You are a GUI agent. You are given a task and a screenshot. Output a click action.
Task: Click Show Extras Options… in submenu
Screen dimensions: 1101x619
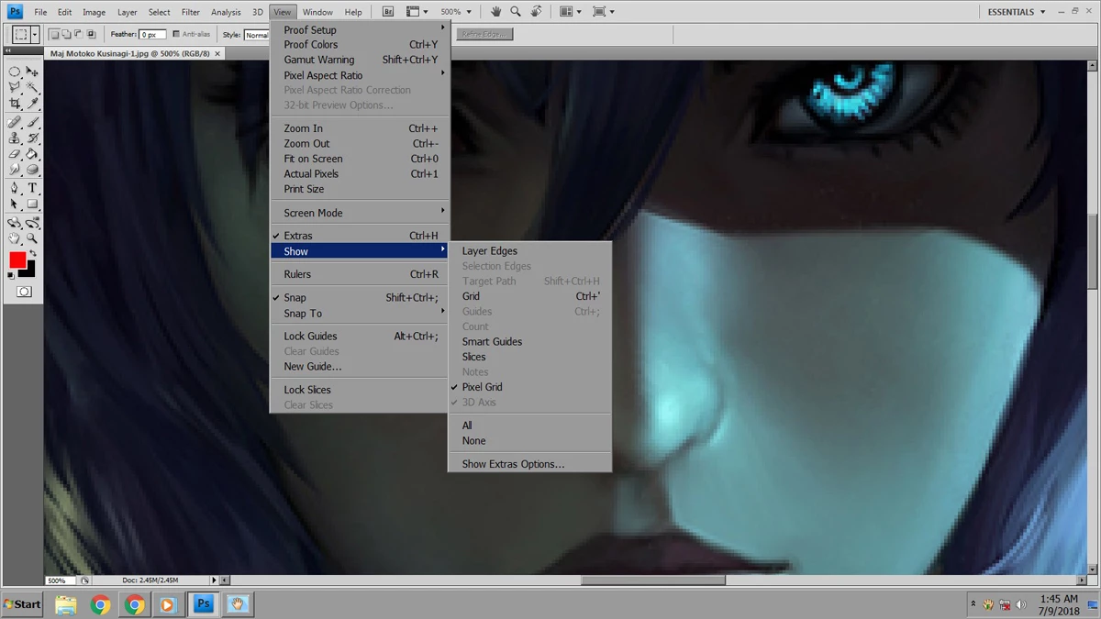point(529,464)
